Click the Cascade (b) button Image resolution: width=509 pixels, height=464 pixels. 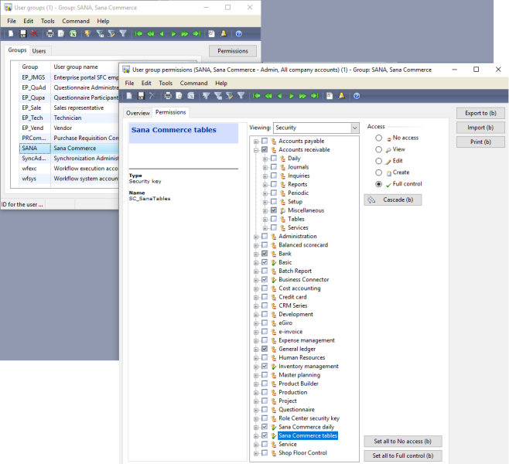pyautogui.click(x=393, y=200)
